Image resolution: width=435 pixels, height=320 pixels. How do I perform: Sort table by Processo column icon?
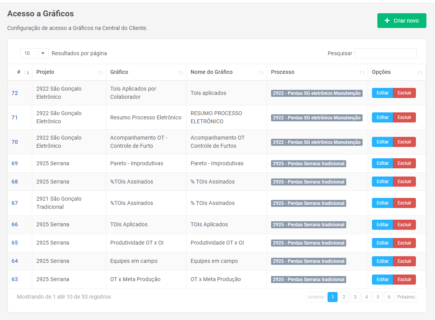pos(362,72)
